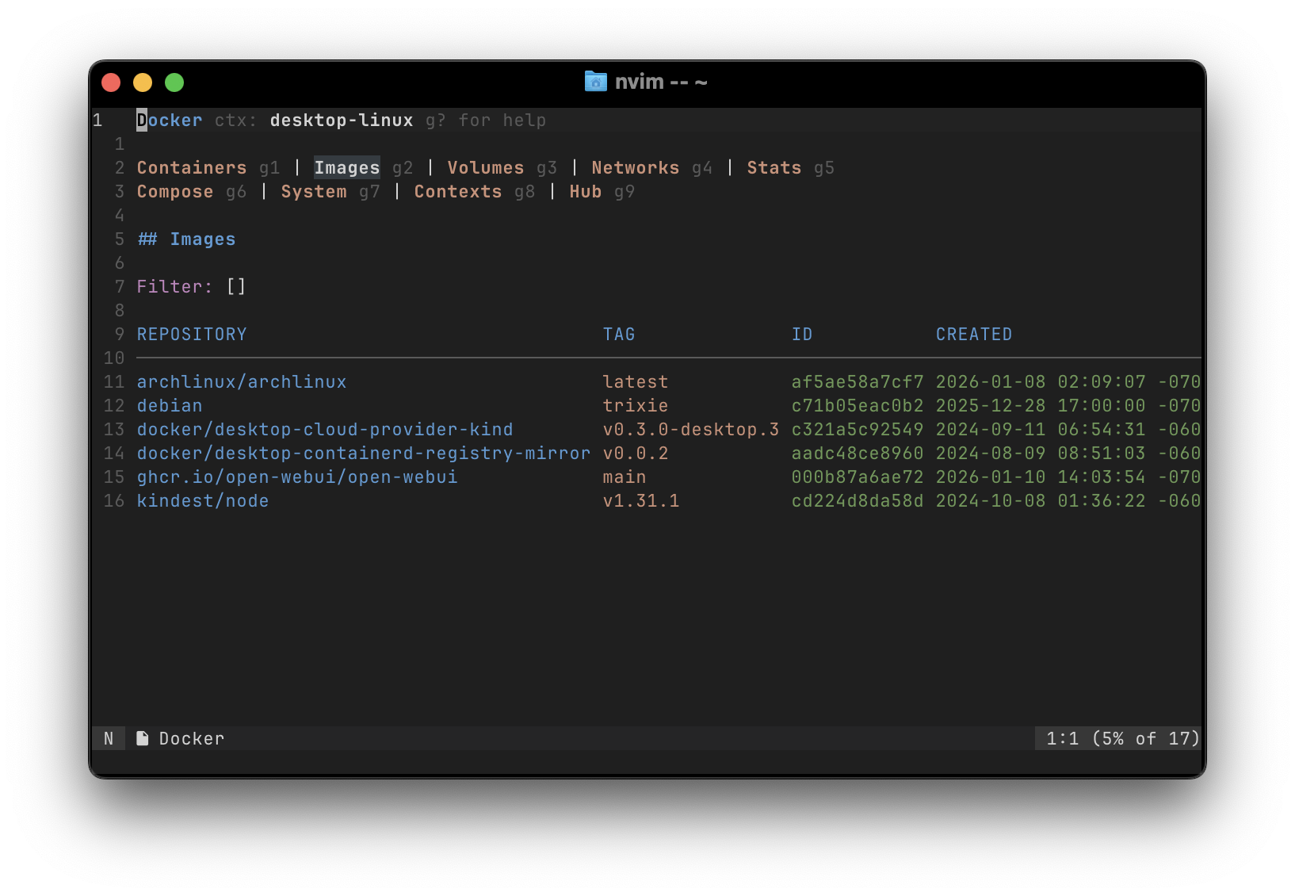
Task: Go to the Networks tab
Action: click(x=636, y=168)
